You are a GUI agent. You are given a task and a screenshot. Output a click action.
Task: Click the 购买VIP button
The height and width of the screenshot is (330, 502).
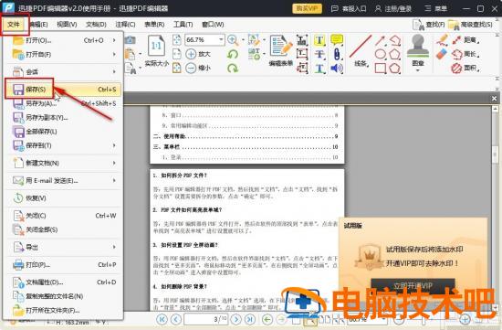coord(307,8)
